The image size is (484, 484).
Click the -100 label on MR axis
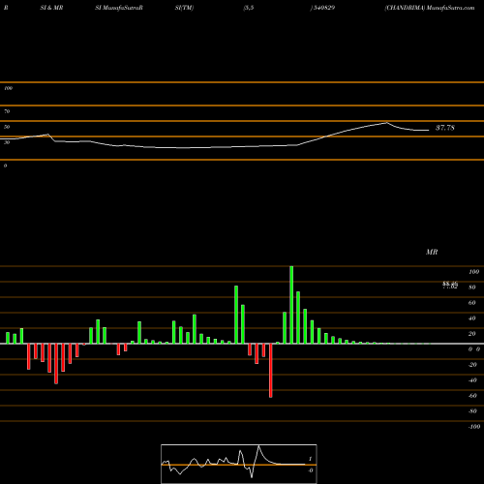tap(474, 427)
